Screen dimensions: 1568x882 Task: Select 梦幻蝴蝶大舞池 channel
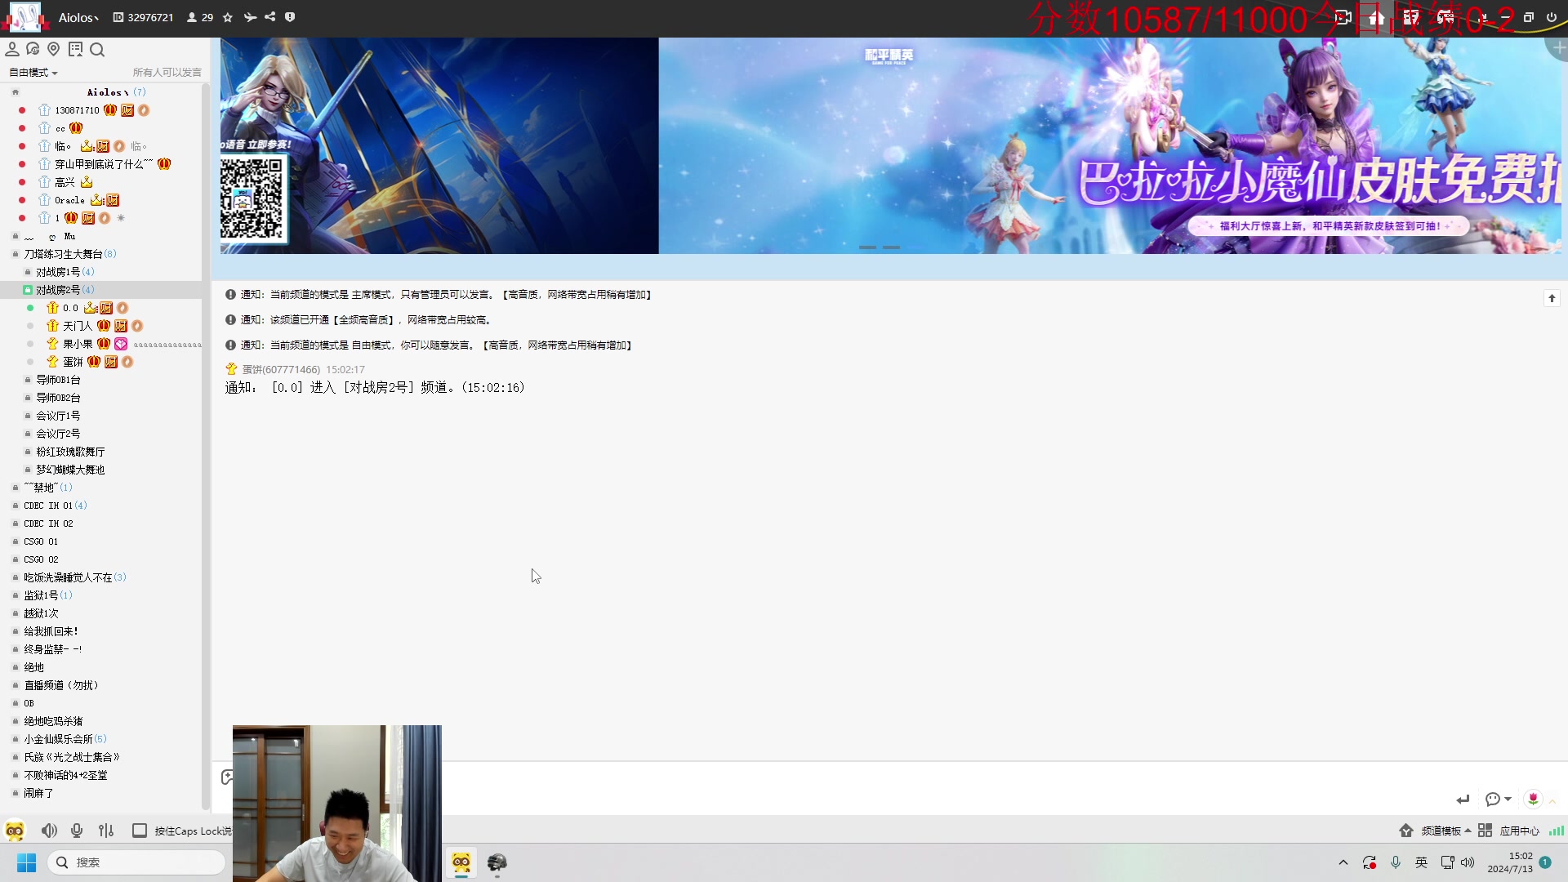pos(70,470)
